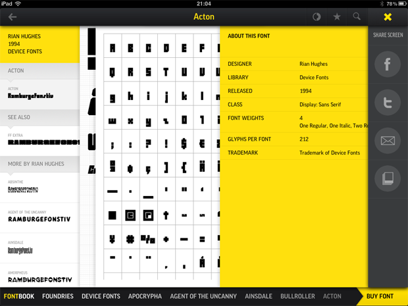Select the glyph T in character grid
This screenshot has height=306, width=408.
166,72
